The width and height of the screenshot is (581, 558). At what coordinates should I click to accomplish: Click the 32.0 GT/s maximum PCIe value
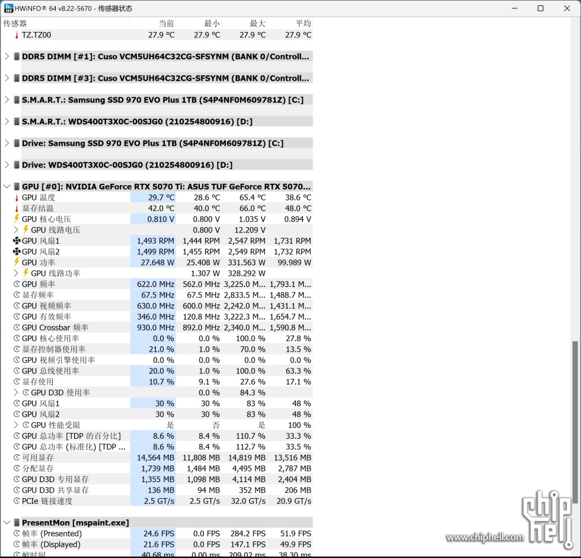248,501
